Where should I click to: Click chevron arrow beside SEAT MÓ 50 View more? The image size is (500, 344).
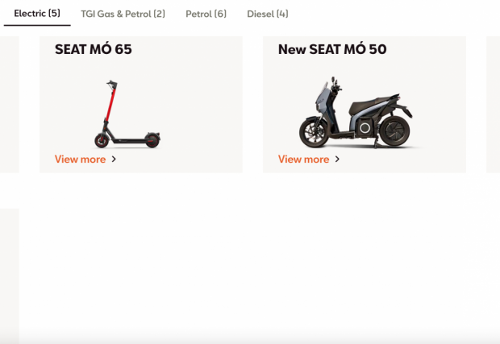pyautogui.click(x=337, y=159)
